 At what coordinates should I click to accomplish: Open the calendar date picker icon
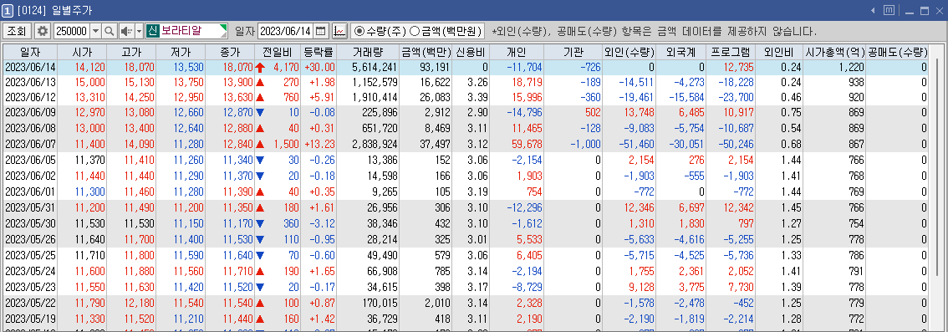pyautogui.click(x=321, y=31)
